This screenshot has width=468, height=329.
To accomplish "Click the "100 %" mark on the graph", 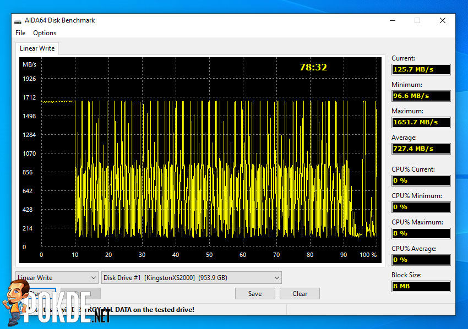I will coord(368,255).
